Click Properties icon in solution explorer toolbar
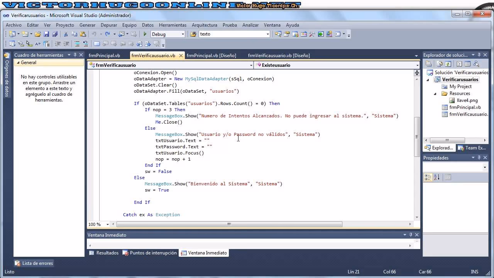The height and width of the screenshot is (278, 494). click(428, 64)
